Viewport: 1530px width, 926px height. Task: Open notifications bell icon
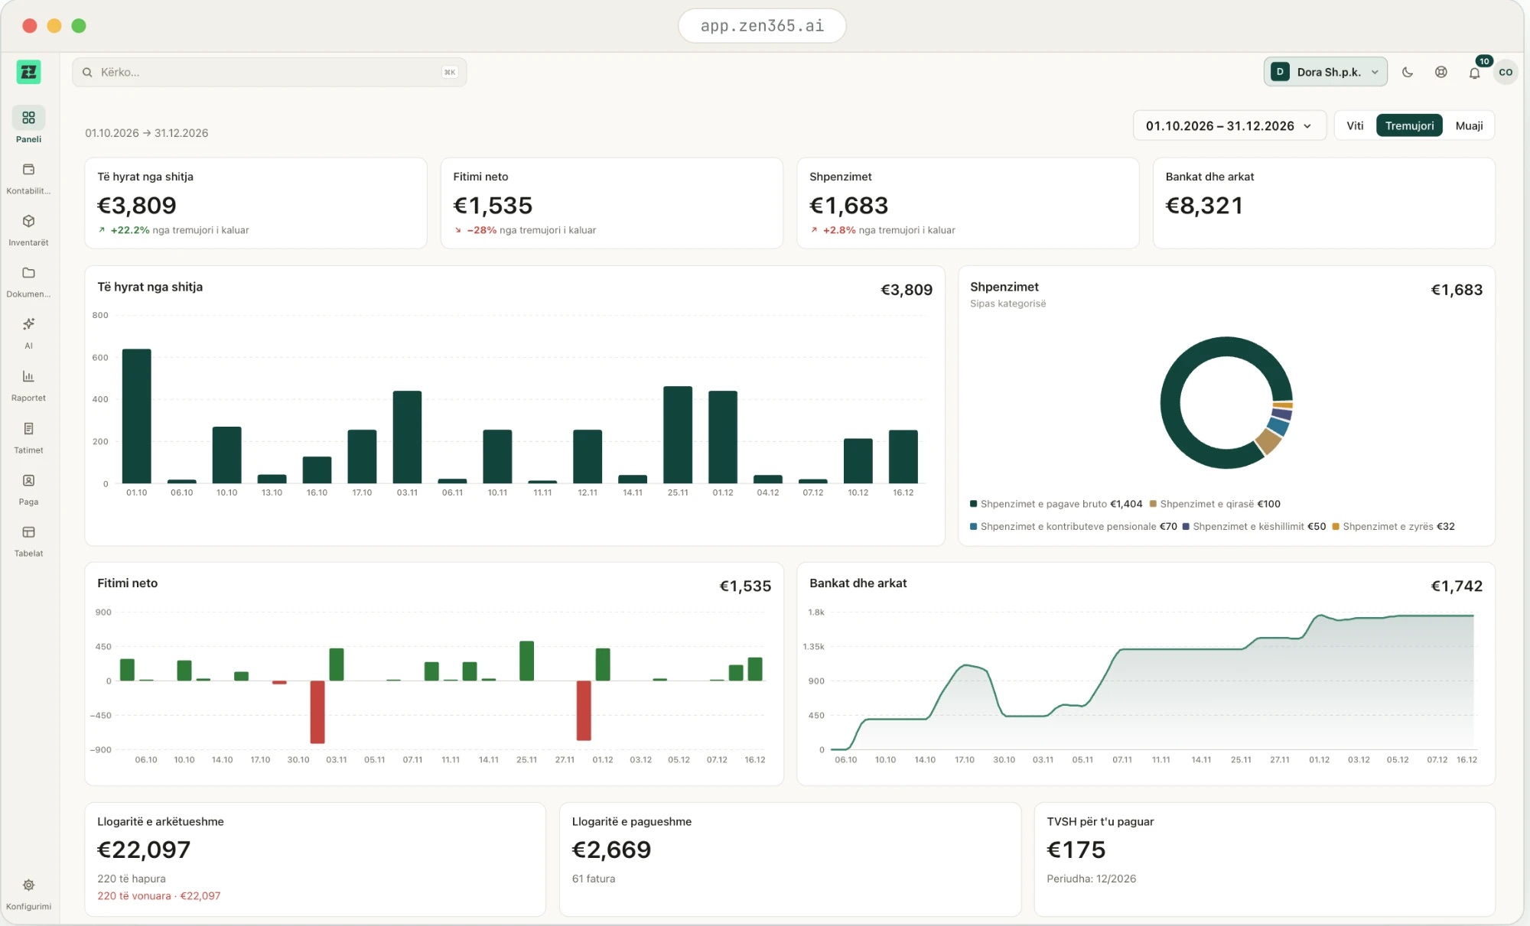[x=1474, y=73]
